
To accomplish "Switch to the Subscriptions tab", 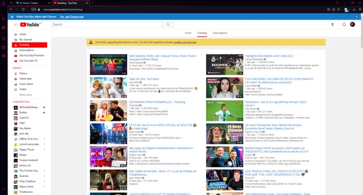I will [220, 33].
